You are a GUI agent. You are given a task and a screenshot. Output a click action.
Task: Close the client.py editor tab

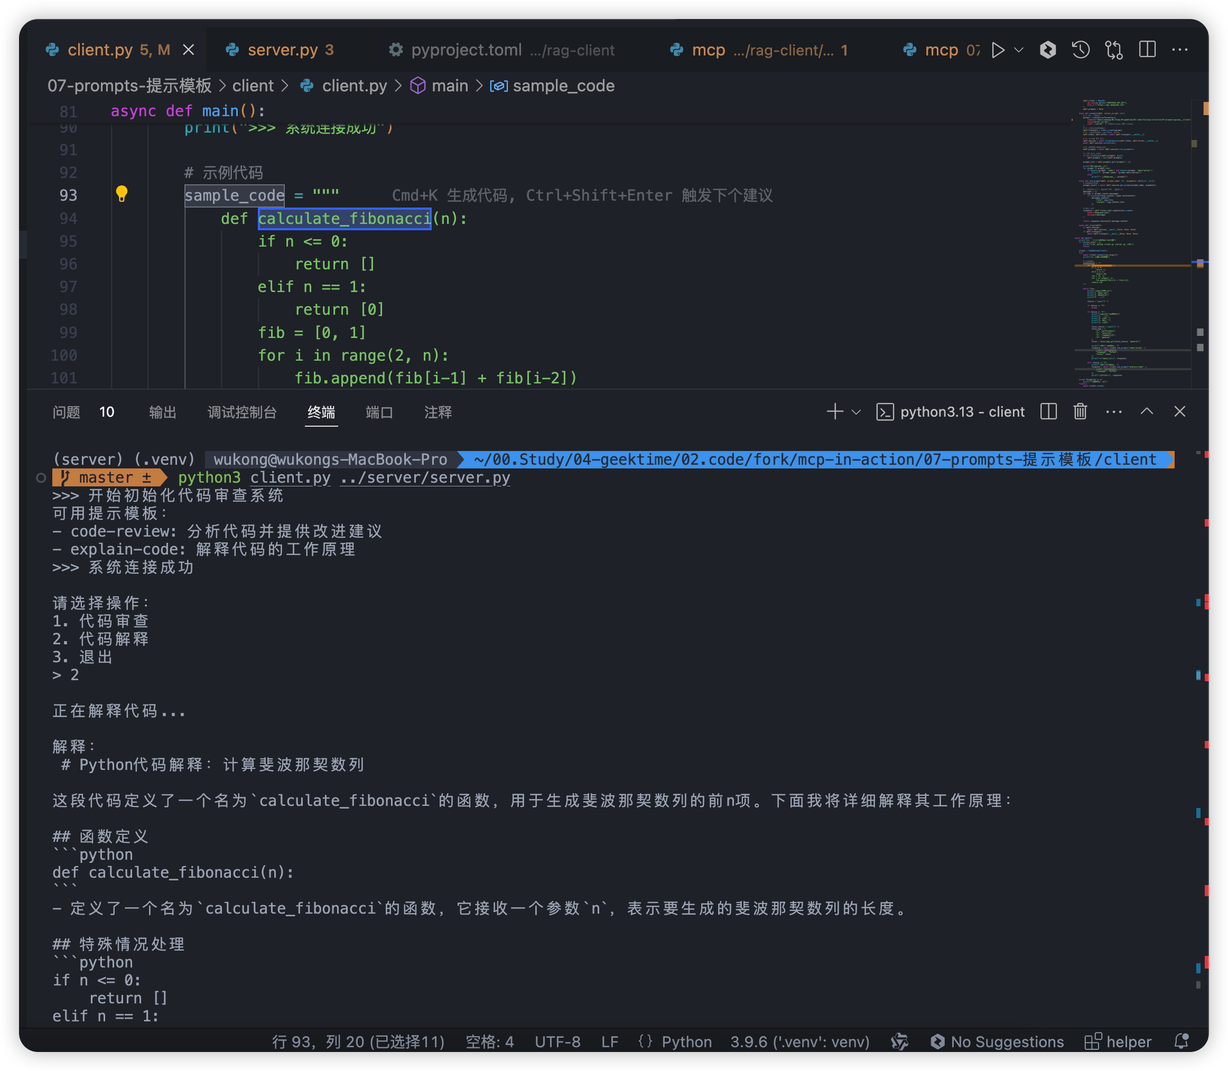coord(188,50)
